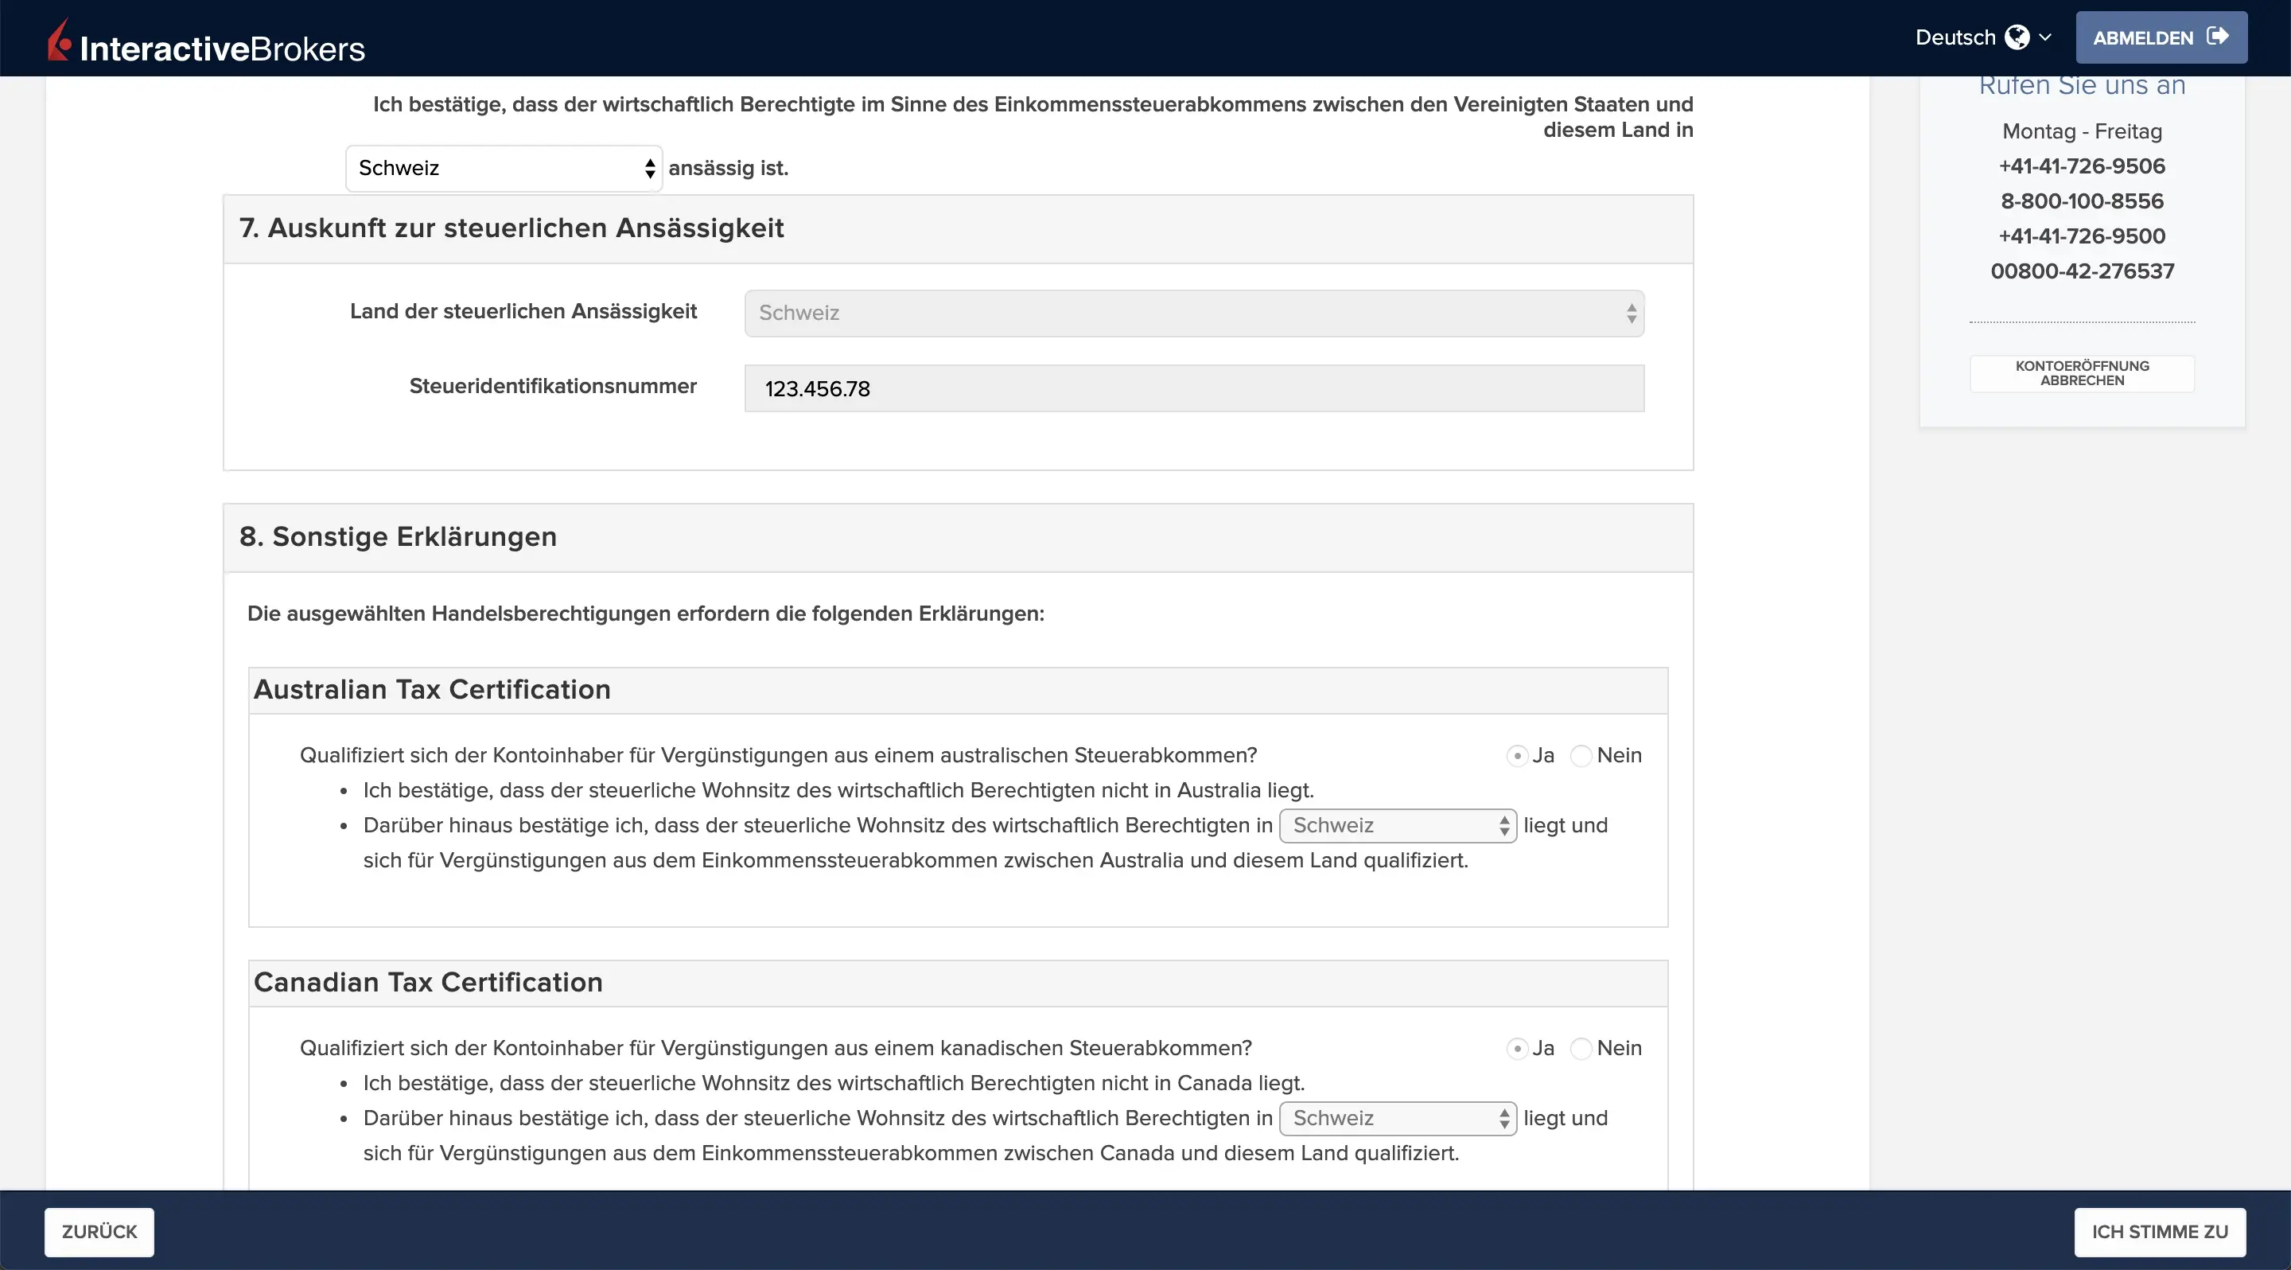Click the logout arrow icon in Abmelden
Screen dimensions: 2291x1270
point(2218,37)
